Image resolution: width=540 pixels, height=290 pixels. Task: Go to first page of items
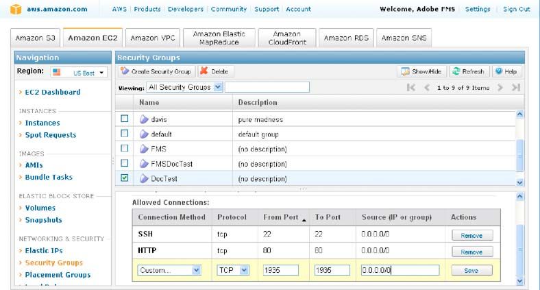[411, 88]
